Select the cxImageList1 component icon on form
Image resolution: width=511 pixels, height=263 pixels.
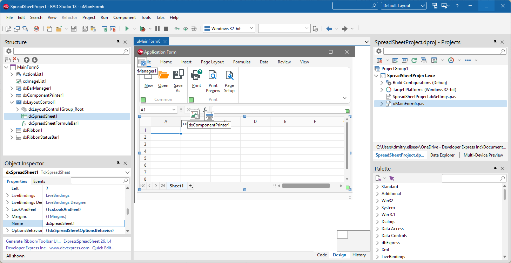tap(195, 114)
